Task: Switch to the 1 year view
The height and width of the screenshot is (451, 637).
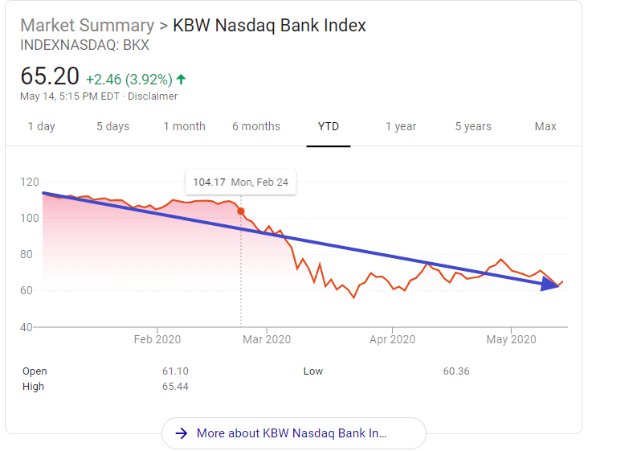Action: 401,126
